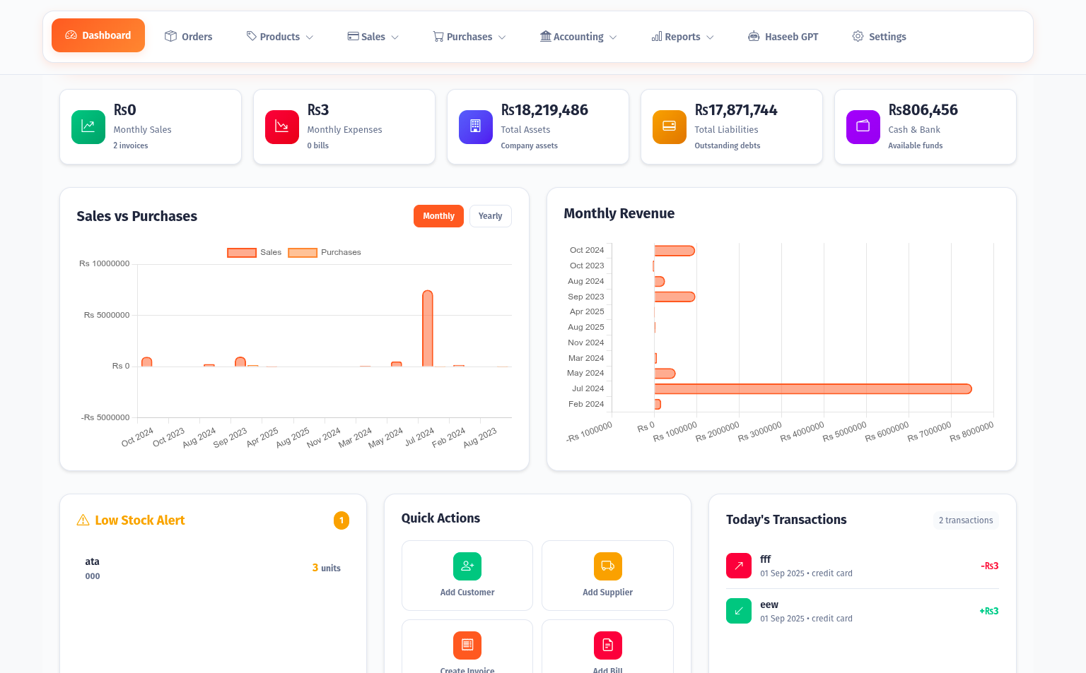Screen dimensions: 1086x673
Task: Click the Low Stock Alert warning icon
Action: [83, 520]
